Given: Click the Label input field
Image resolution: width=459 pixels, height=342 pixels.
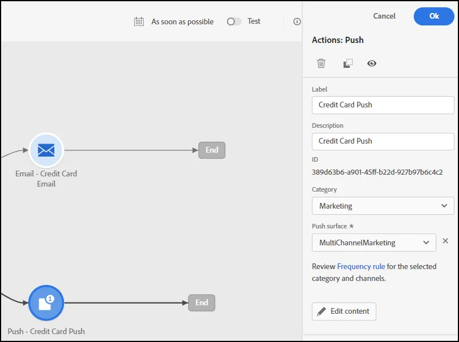Looking at the screenshot, I should tap(383, 105).
